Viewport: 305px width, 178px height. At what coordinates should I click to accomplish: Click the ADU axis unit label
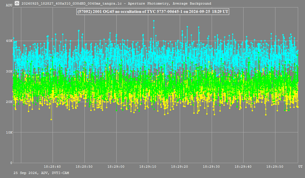pyautogui.click(x=9, y=5)
